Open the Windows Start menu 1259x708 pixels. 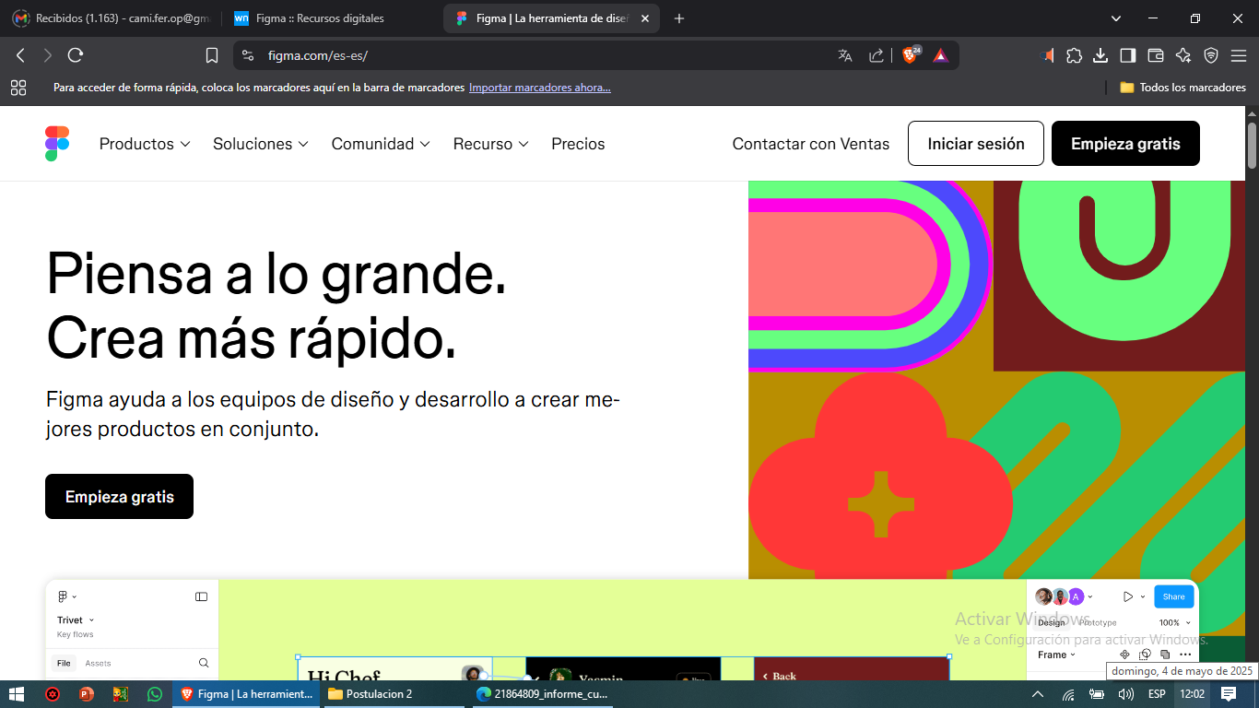pos(16,694)
